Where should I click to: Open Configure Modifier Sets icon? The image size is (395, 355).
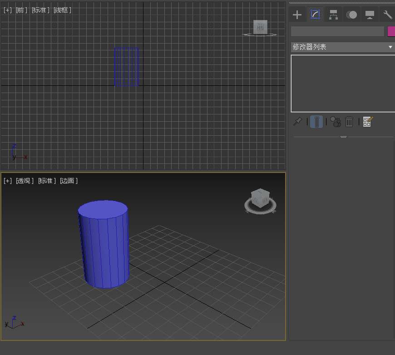[x=368, y=122]
